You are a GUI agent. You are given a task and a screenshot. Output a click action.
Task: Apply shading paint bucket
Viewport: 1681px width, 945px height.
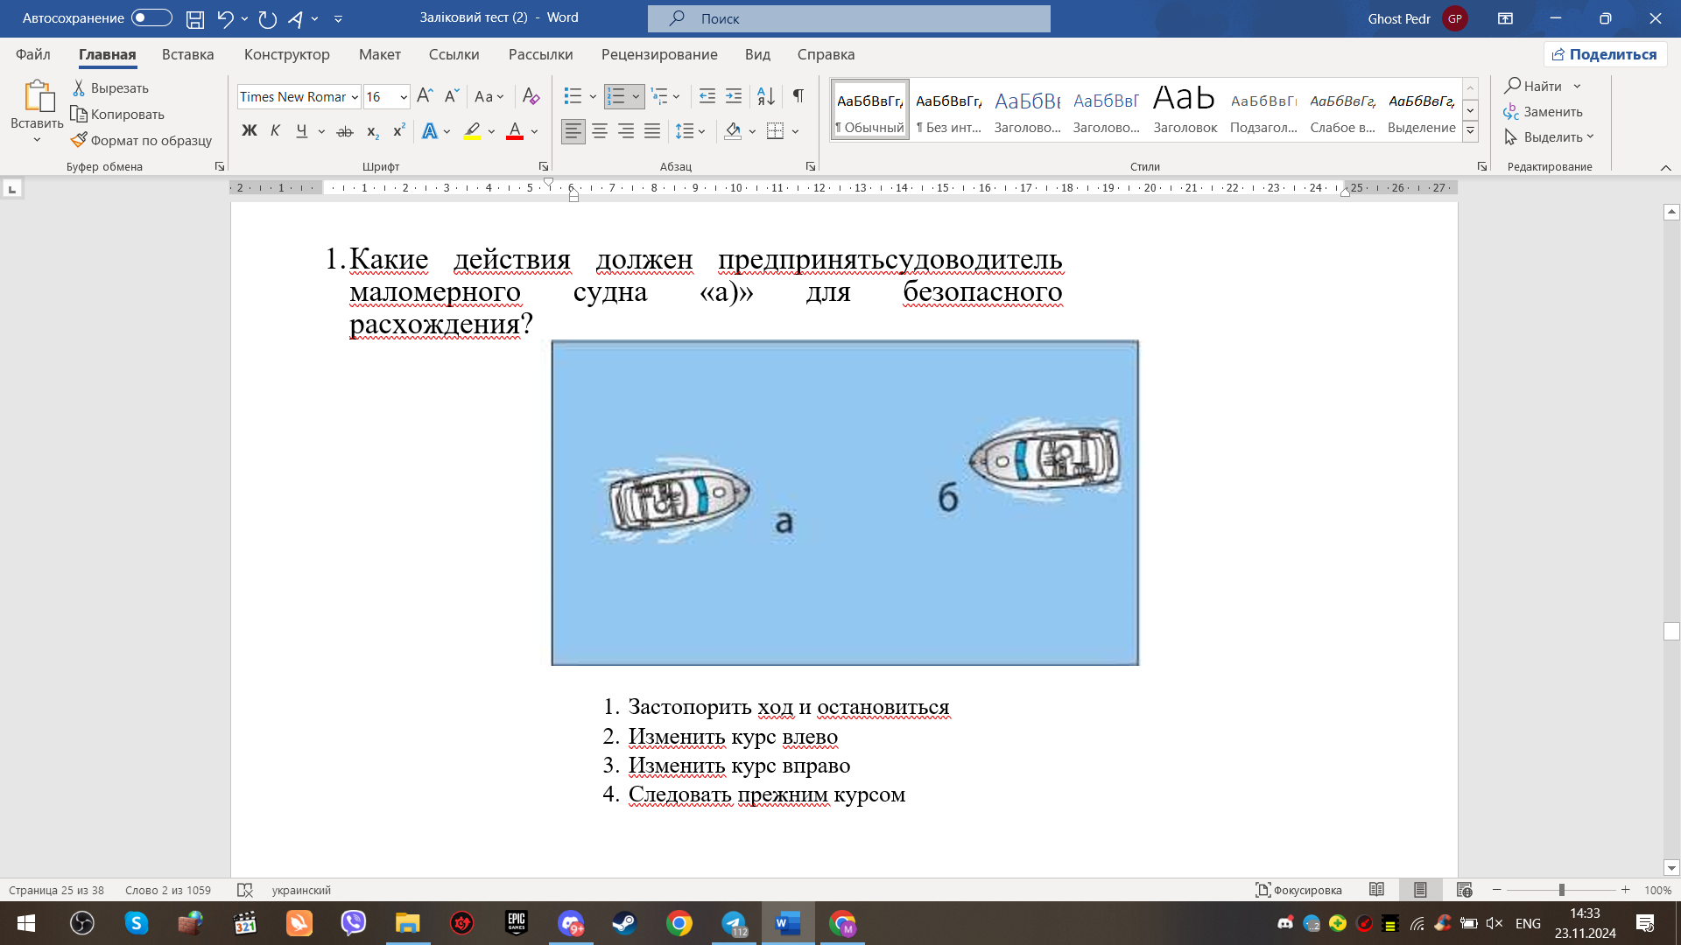coord(733,131)
